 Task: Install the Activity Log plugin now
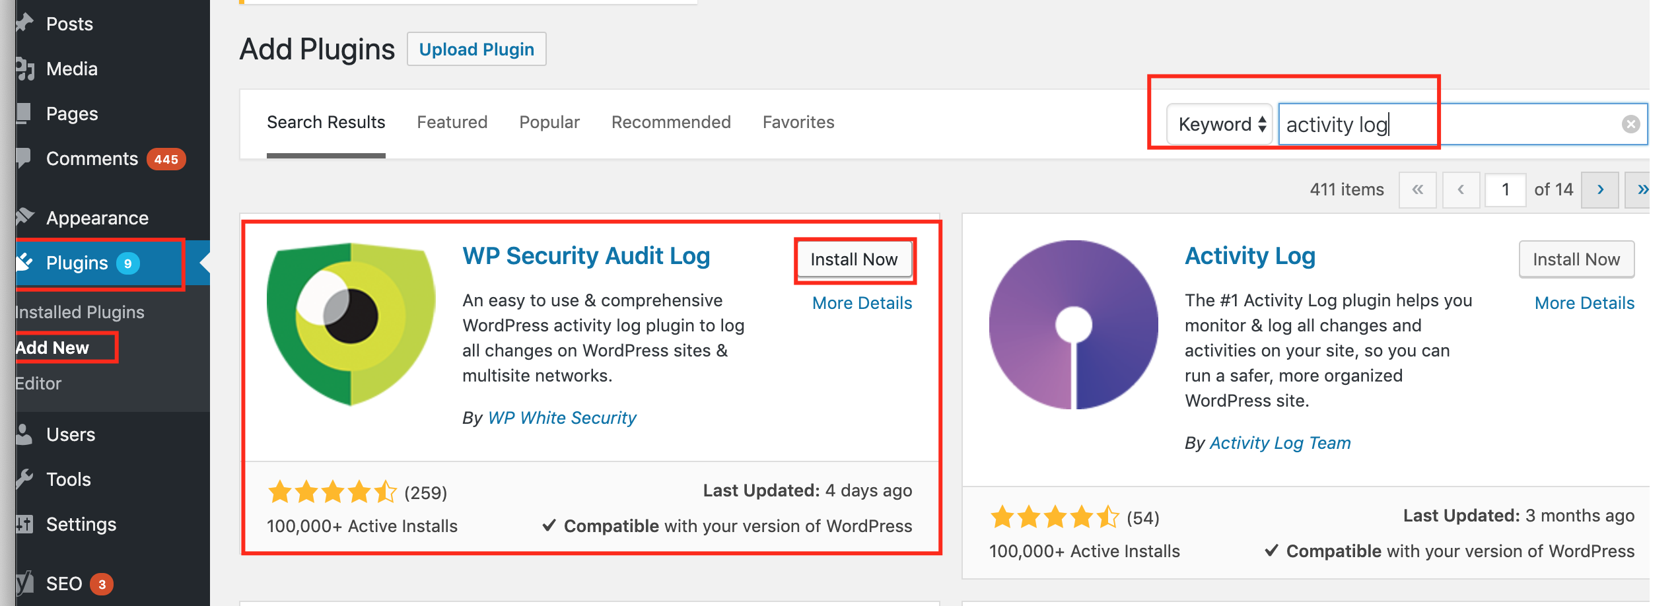point(1576,259)
